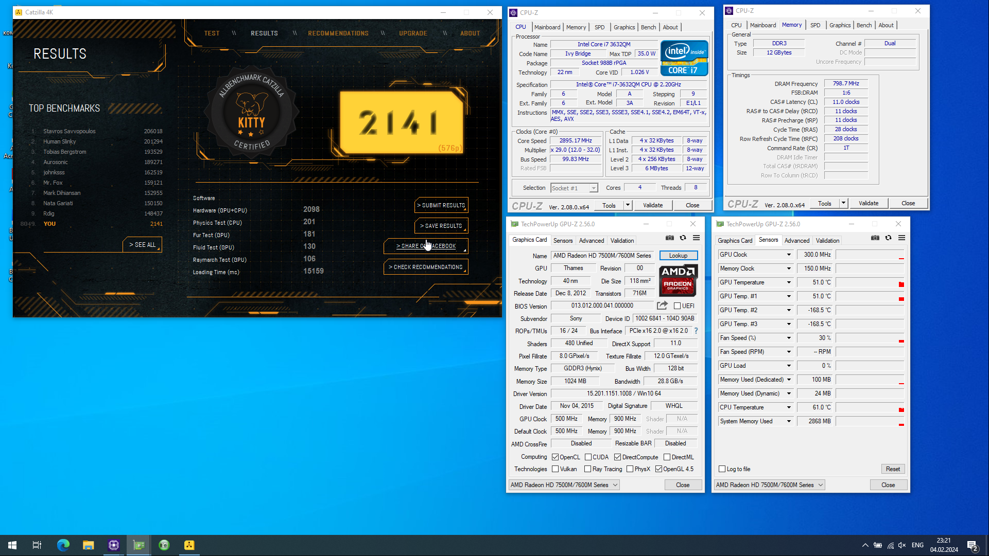Click SAVE RESULTS button
Screen dimensions: 989x556
[x=441, y=226]
